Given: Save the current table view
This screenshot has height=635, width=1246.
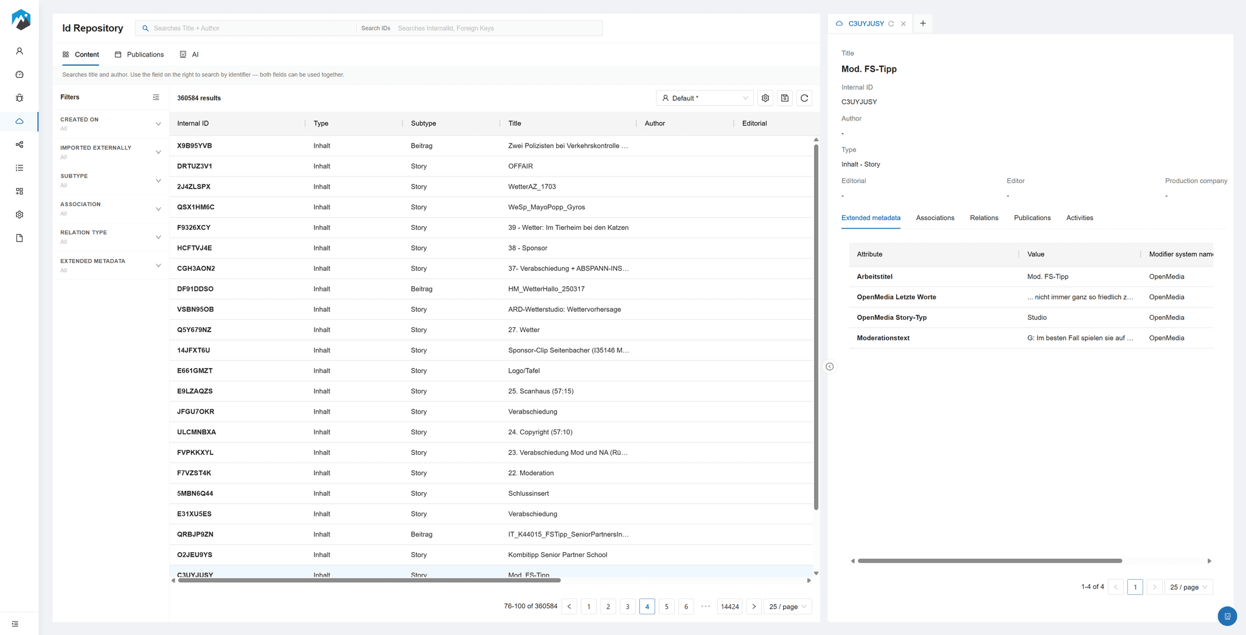Looking at the screenshot, I should (x=785, y=98).
